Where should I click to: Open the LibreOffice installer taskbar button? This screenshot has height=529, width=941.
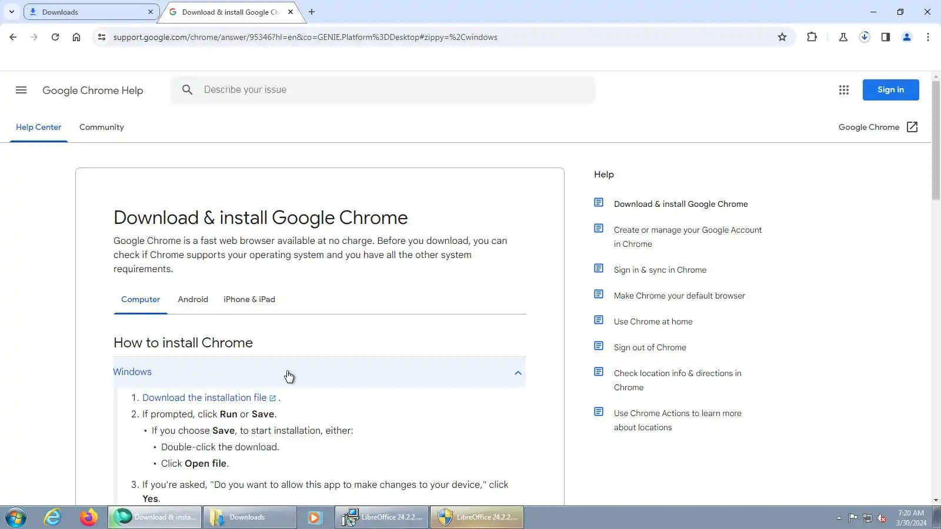[x=382, y=517]
